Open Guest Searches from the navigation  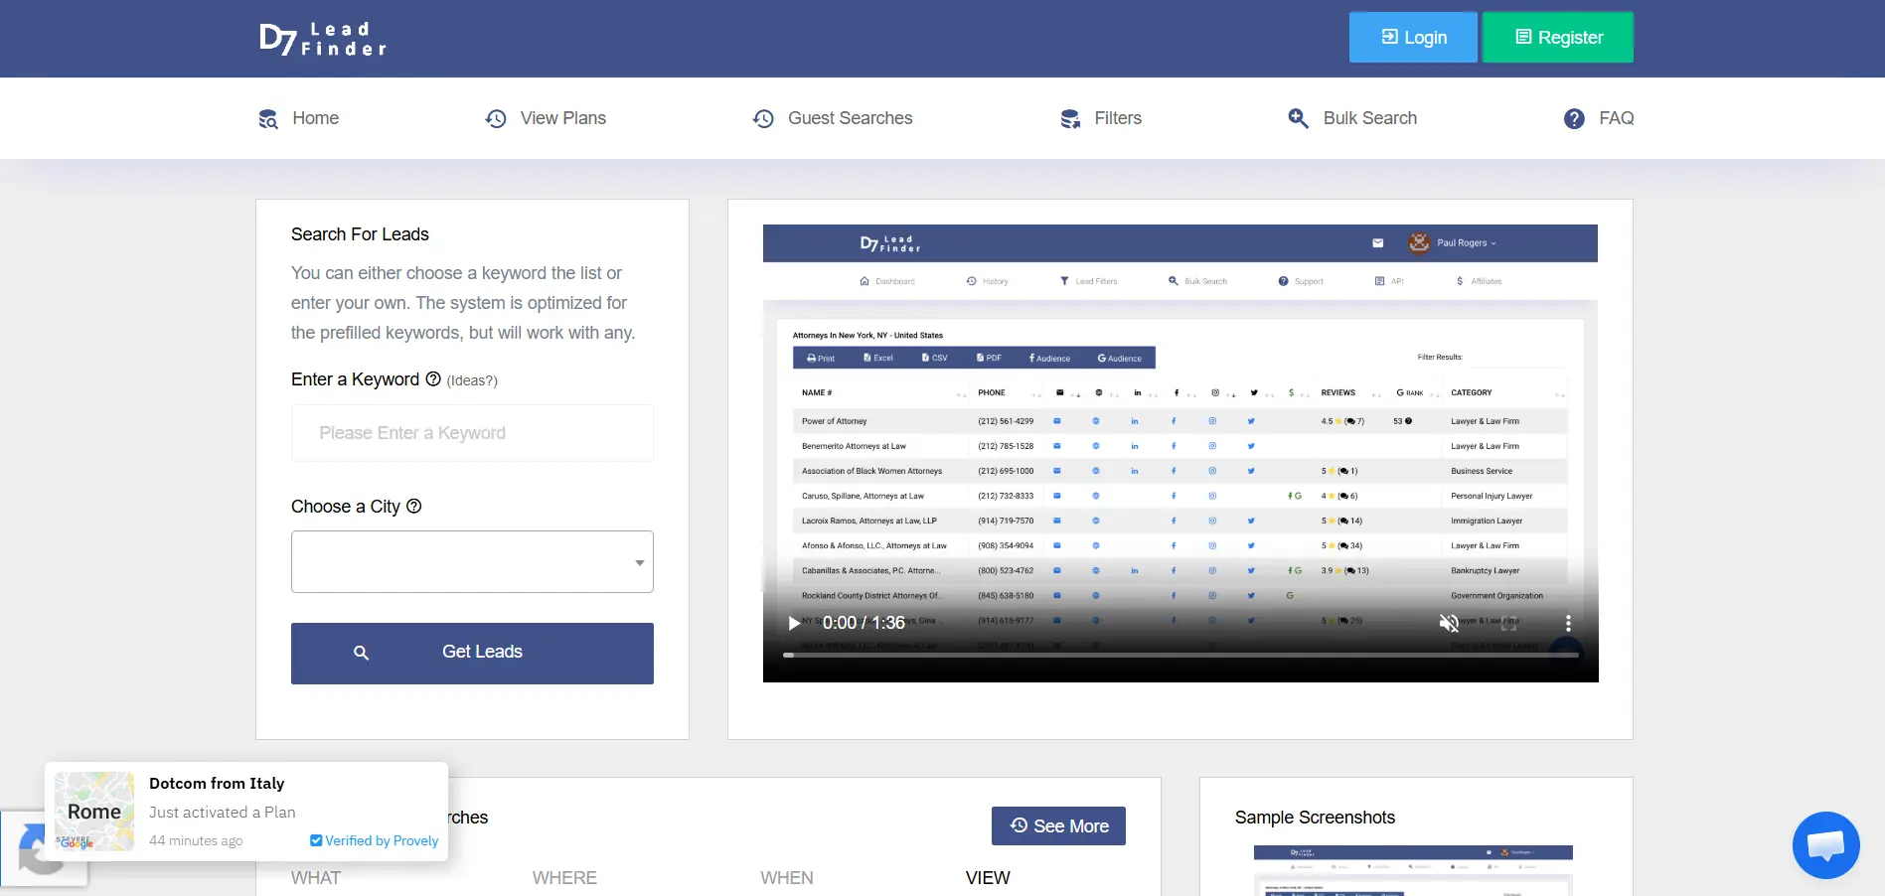833,118
